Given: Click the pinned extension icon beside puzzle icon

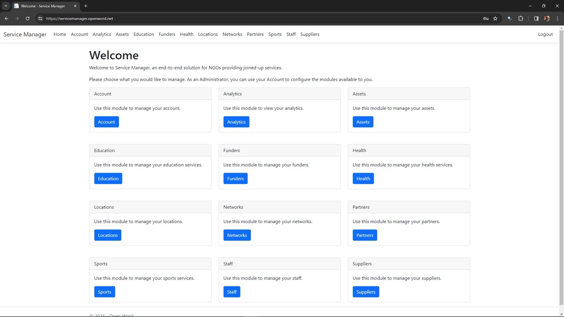Looking at the screenshot, I should [x=509, y=18].
